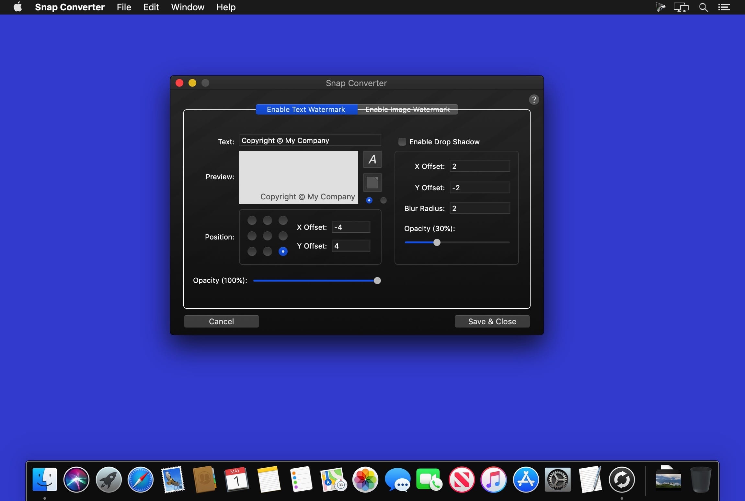Open TextEdit in the Dock
The height and width of the screenshot is (501, 745).
[590, 480]
